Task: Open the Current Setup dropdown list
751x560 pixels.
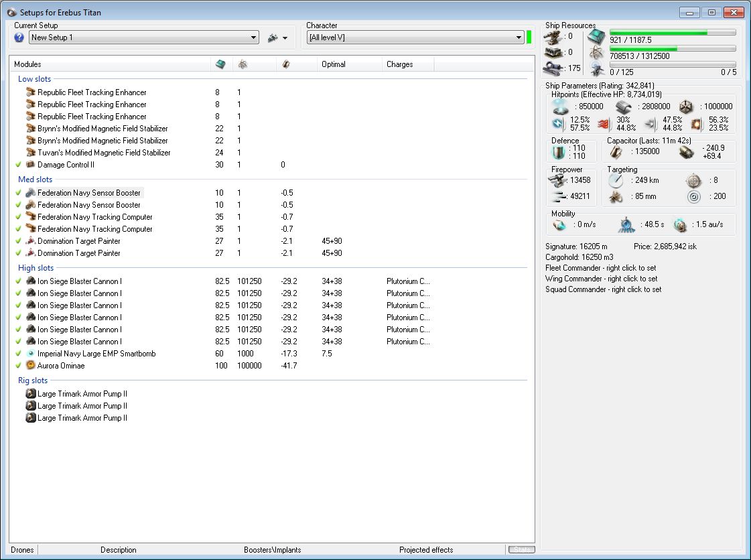Action: click(x=253, y=38)
